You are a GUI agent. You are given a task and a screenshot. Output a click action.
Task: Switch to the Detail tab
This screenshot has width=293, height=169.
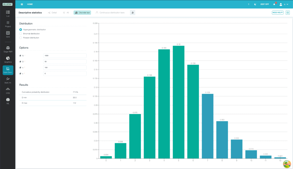click(52, 13)
